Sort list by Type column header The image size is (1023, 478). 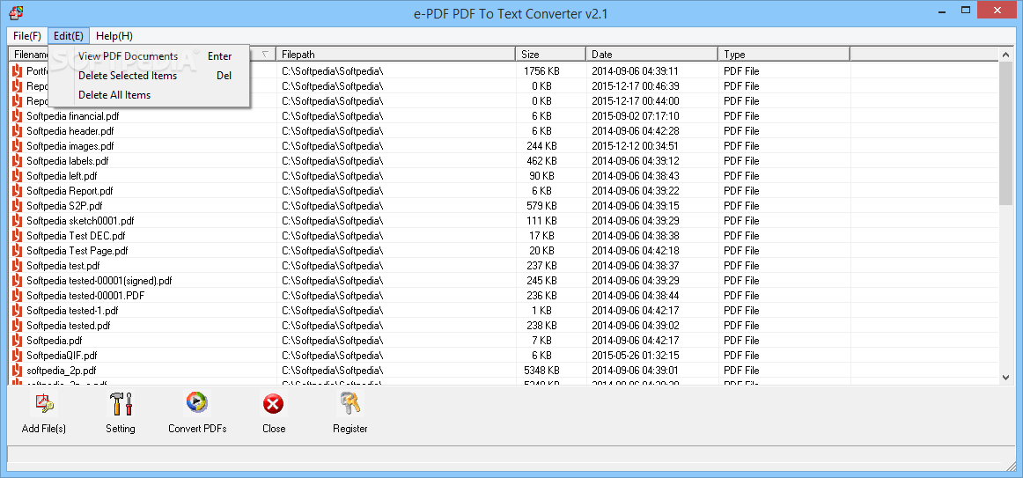point(784,55)
